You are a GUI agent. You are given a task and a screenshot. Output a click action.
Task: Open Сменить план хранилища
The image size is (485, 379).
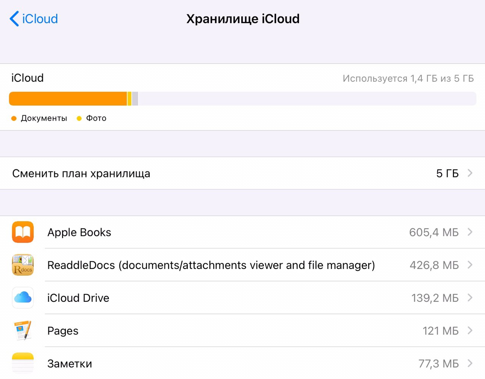click(x=81, y=173)
